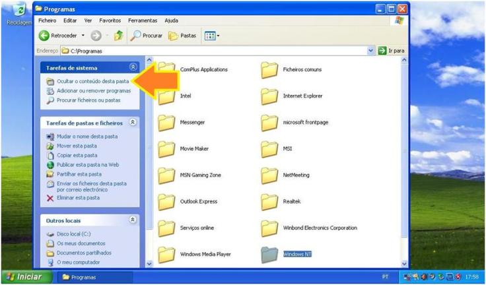Click Adicionar ou remover programas link
Image resolution: width=486 pixels, height=285 pixels.
[x=93, y=90]
